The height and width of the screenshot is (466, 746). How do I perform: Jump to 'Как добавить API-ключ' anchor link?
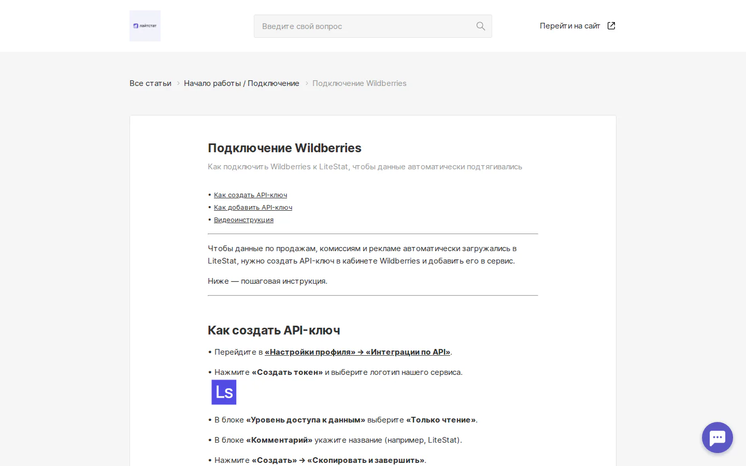coord(253,208)
